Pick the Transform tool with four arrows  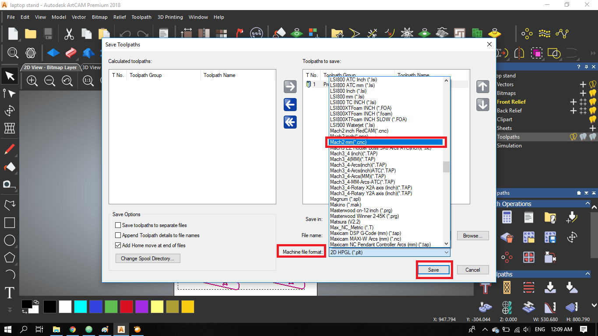10,110
